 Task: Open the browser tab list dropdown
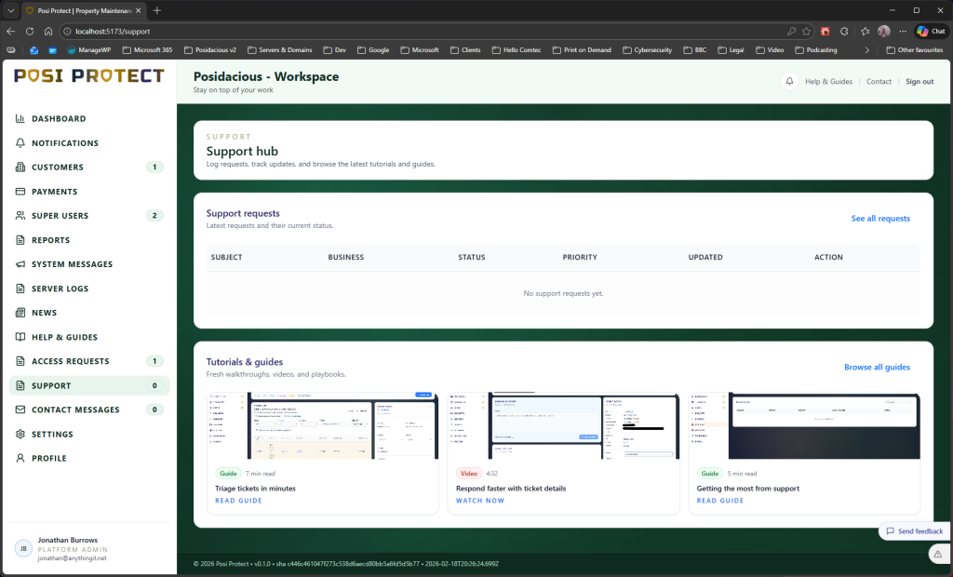pyautogui.click(x=9, y=10)
